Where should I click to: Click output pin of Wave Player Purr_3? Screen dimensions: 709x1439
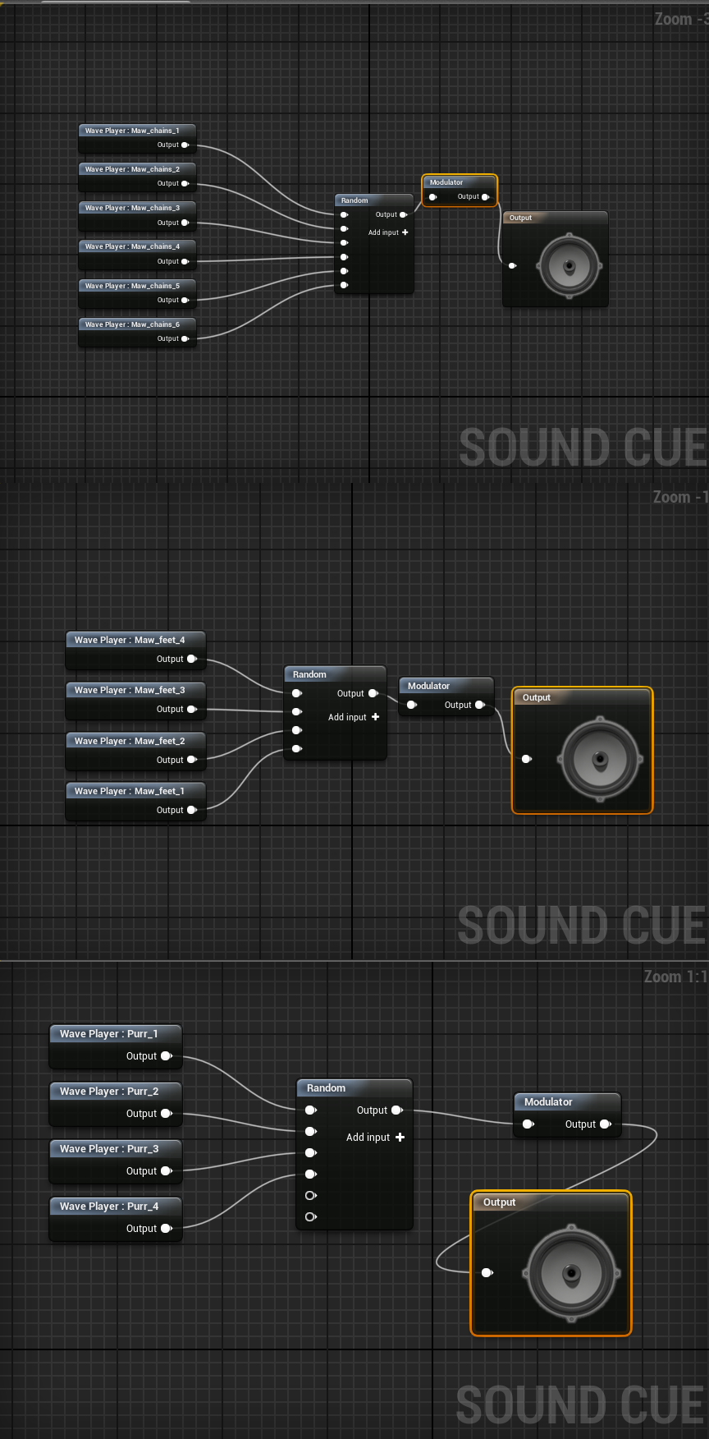166,1171
